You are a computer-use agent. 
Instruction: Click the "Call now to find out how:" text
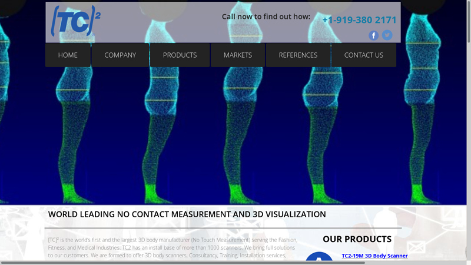(266, 16)
